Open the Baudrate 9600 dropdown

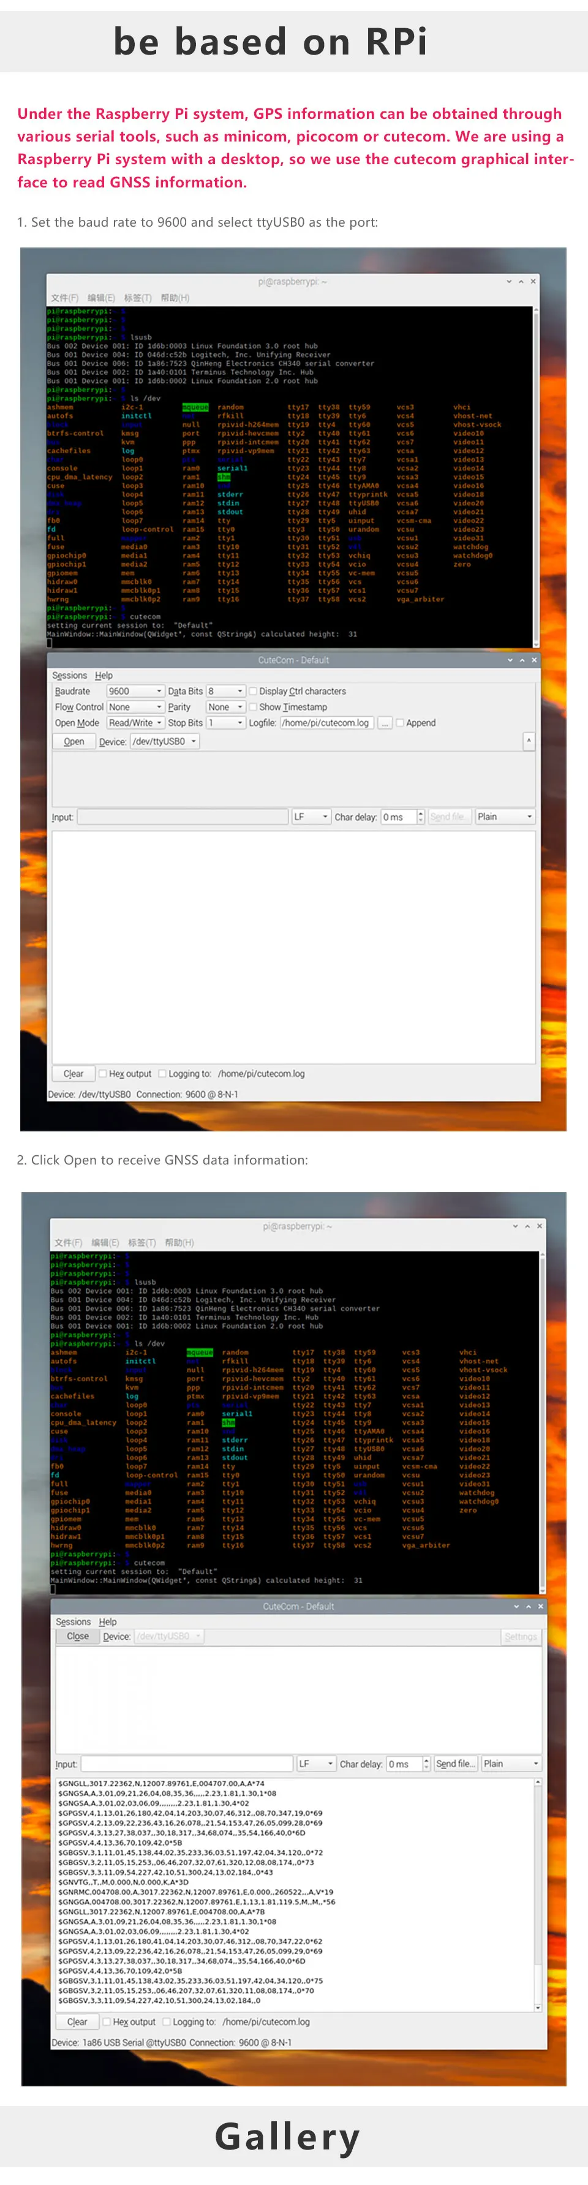tap(134, 692)
